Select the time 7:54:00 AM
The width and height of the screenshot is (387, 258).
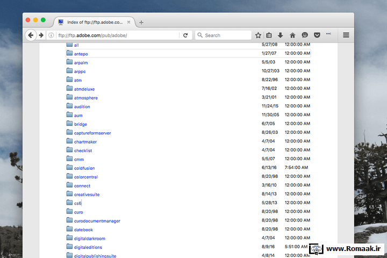click(296, 167)
